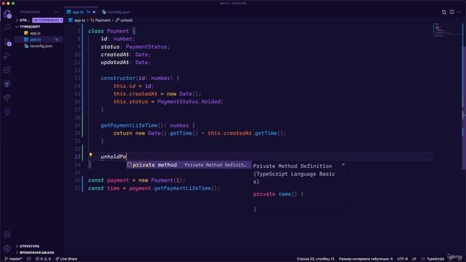Open Explorer panel more actions ellipsis
The width and height of the screenshot is (466, 262).
click(x=57, y=12)
